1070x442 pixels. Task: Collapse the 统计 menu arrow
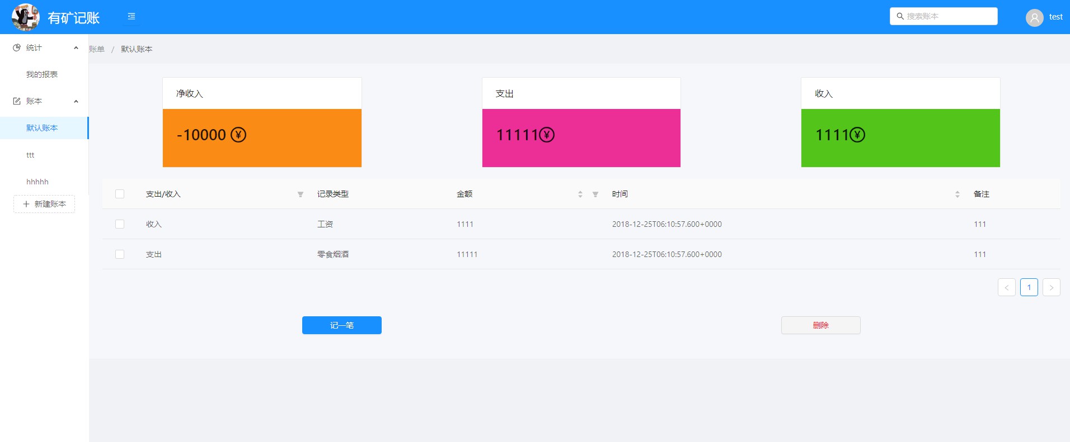click(76, 47)
